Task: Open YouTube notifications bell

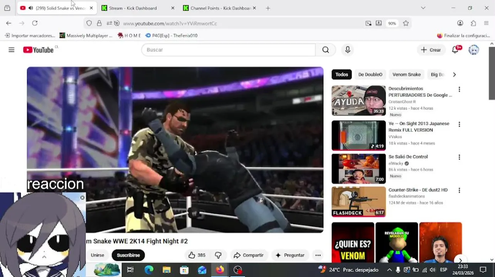Action: pyautogui.click(x=455, y=50)
